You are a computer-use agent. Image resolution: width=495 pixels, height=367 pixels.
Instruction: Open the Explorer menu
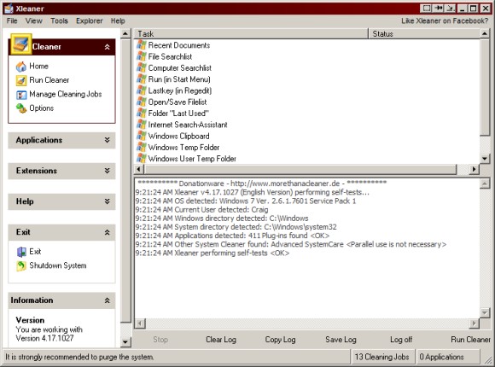pos(90,20)
